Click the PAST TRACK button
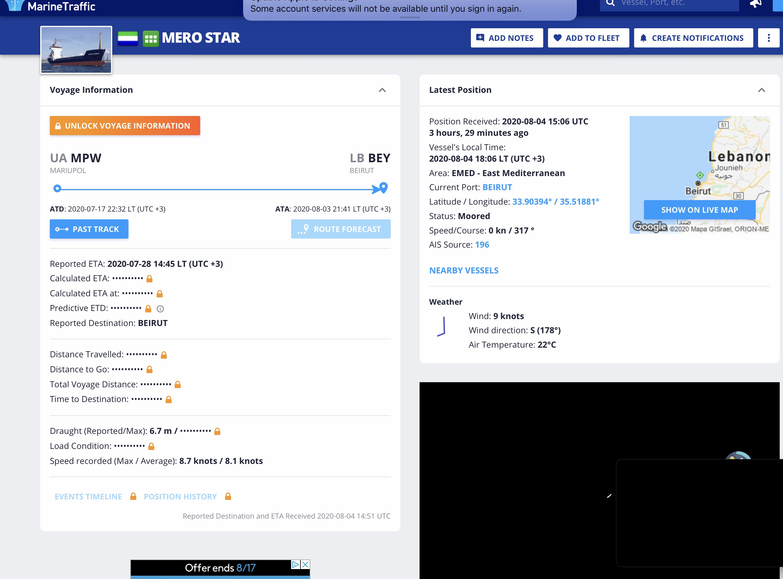 pos(89,229)
